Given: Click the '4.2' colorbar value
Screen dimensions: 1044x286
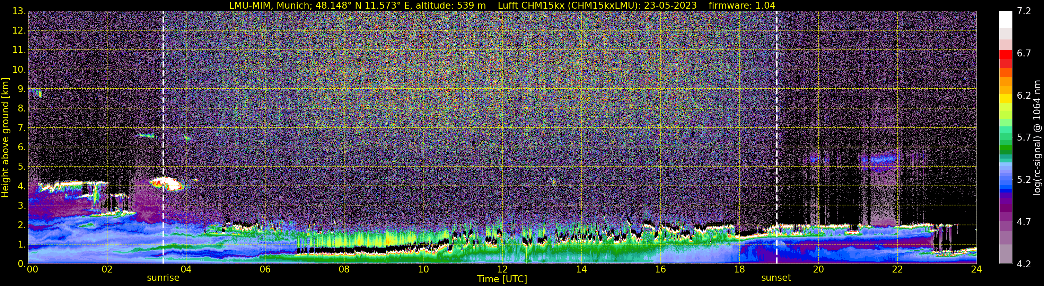Looking at the screenshot, I should pos(1024,264).
